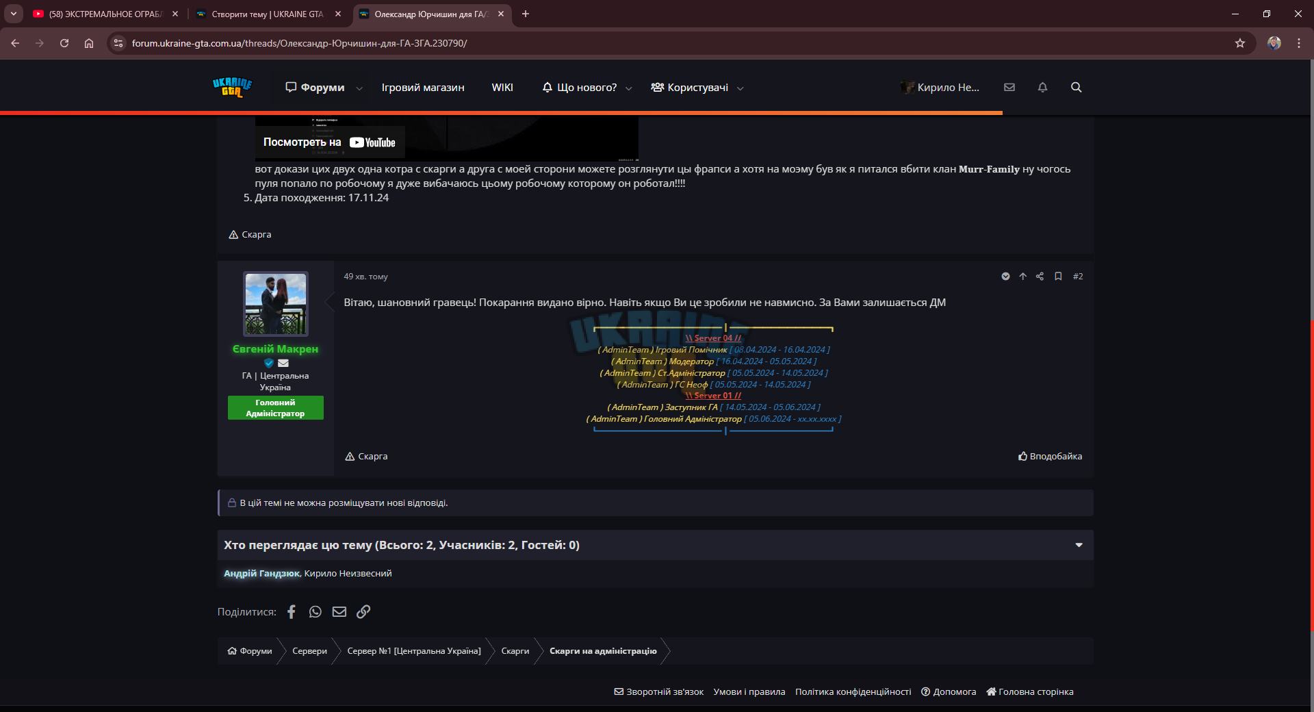Bookmark post #2 with bookmark icon
The height and width of the screenshot is (712, 1314).
click(x=1058, y=277)
